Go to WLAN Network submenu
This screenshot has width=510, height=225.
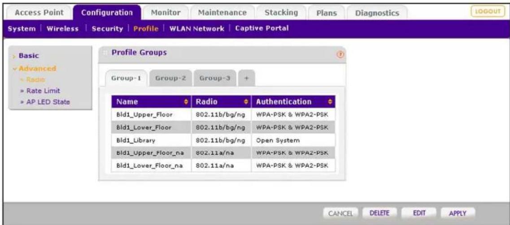[197, 29]
